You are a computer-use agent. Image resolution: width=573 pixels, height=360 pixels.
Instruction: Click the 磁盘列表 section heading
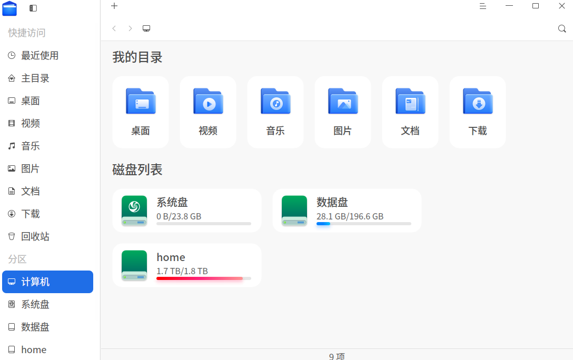[137, 170]
